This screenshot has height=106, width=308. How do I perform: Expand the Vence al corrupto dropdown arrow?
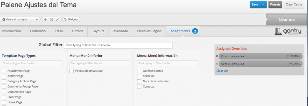coord(37,19)
